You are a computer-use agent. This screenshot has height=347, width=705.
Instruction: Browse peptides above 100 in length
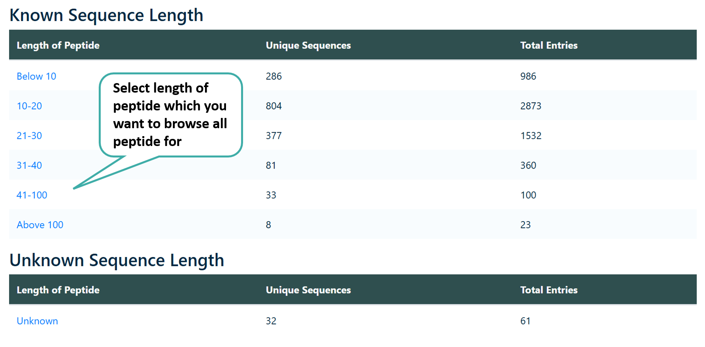pyautogui.click(x=40, y=224)
